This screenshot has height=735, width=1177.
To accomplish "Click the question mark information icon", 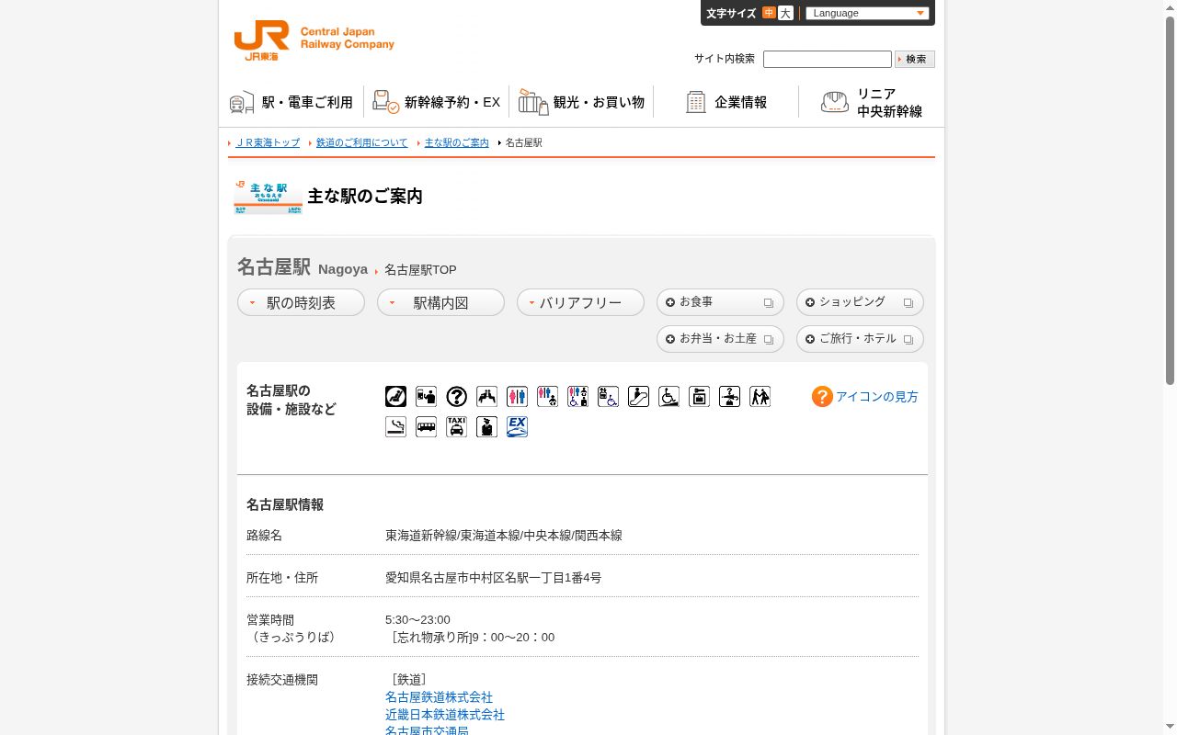I will click(456, 397).
